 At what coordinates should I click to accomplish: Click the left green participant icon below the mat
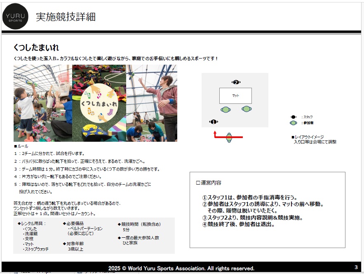(x=225, y=110)
